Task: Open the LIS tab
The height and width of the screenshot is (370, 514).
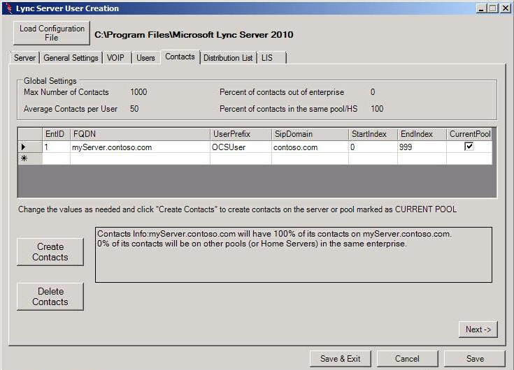Action: click(272, 58)
